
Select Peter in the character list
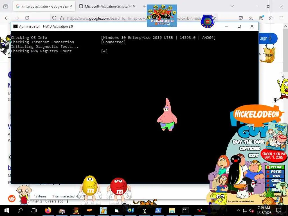pyautogui.click(x=275, y=172)
